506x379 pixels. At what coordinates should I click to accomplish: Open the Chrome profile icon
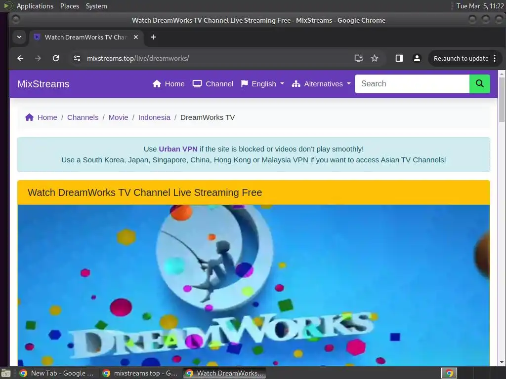(x=417, y=58)
